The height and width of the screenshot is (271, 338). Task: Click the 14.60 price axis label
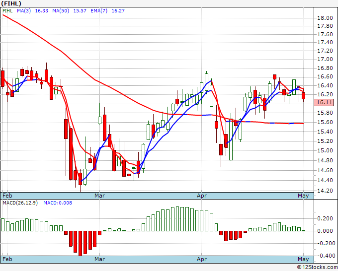coord(325,170)
